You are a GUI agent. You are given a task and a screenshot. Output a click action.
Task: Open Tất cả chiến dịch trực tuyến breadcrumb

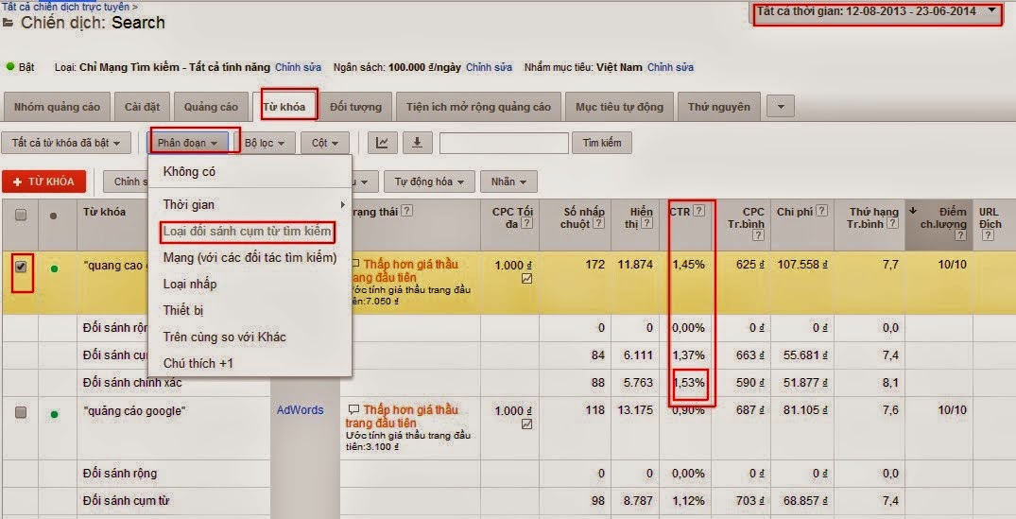[67, 7]
